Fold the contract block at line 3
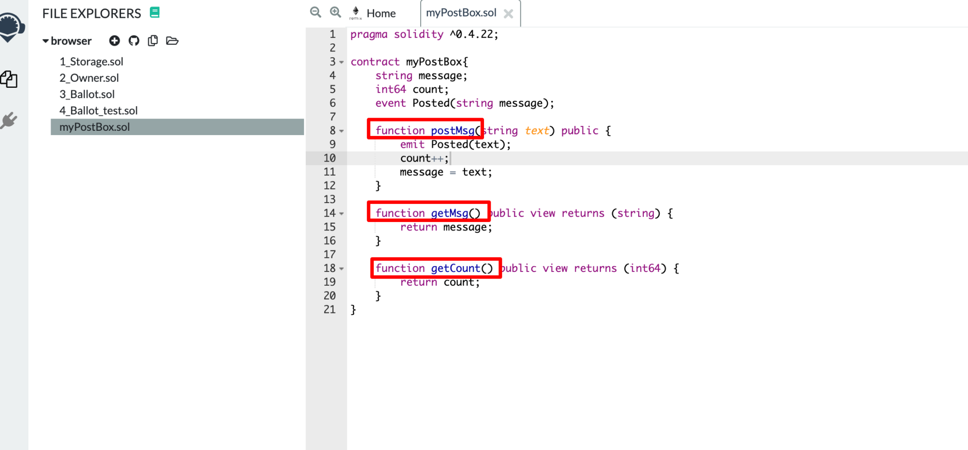The height and width of the screenshot is (450, 968). coord(342,62)
